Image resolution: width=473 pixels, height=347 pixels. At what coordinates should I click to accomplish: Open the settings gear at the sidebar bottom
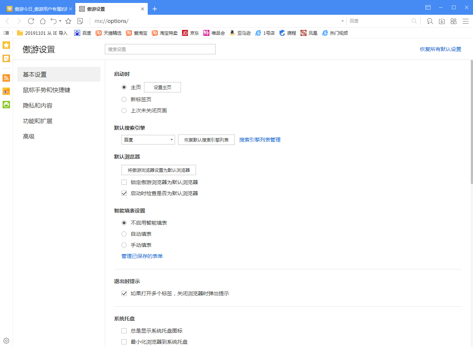click(6, 340)
